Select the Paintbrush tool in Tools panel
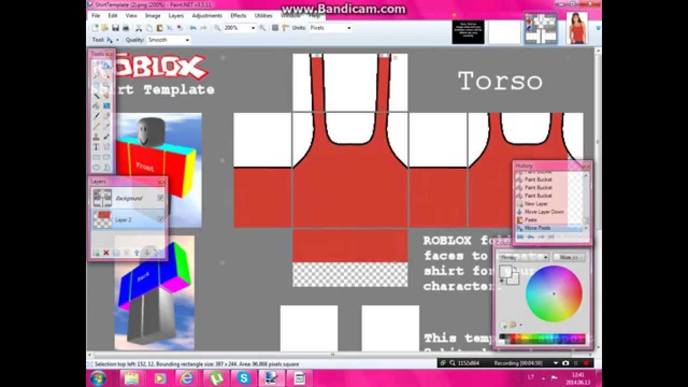This screenshot has height=387, width=688. click(96, 116)
